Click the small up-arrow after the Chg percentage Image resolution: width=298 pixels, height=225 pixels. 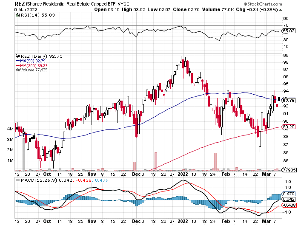(x=281, y=10)
